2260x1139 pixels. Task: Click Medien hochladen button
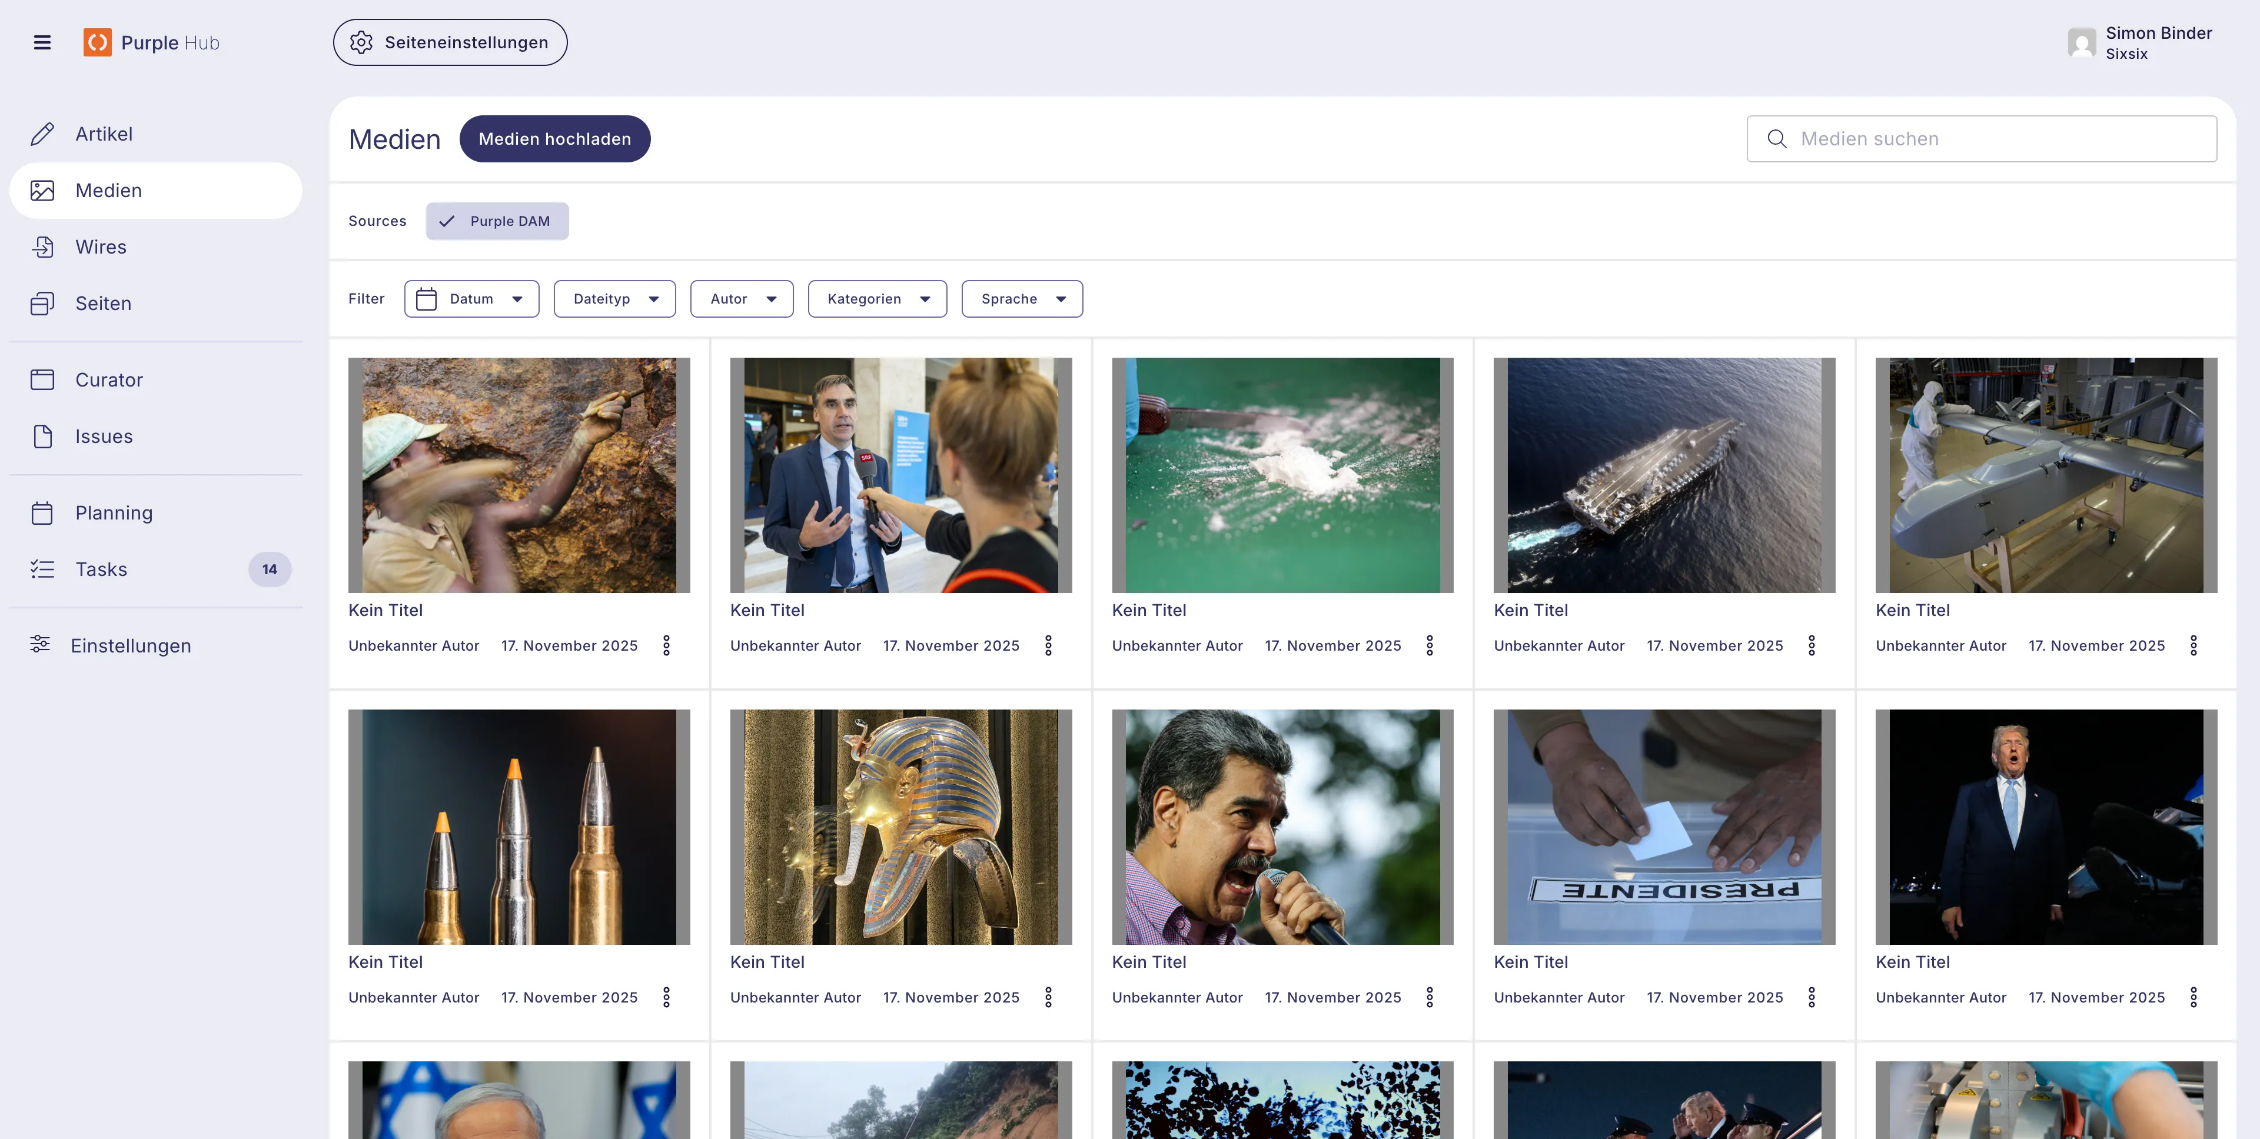point(556,138)
